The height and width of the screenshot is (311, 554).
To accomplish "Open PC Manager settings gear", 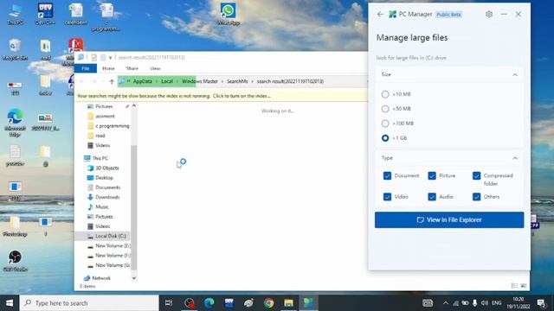I will pos(489,14).
